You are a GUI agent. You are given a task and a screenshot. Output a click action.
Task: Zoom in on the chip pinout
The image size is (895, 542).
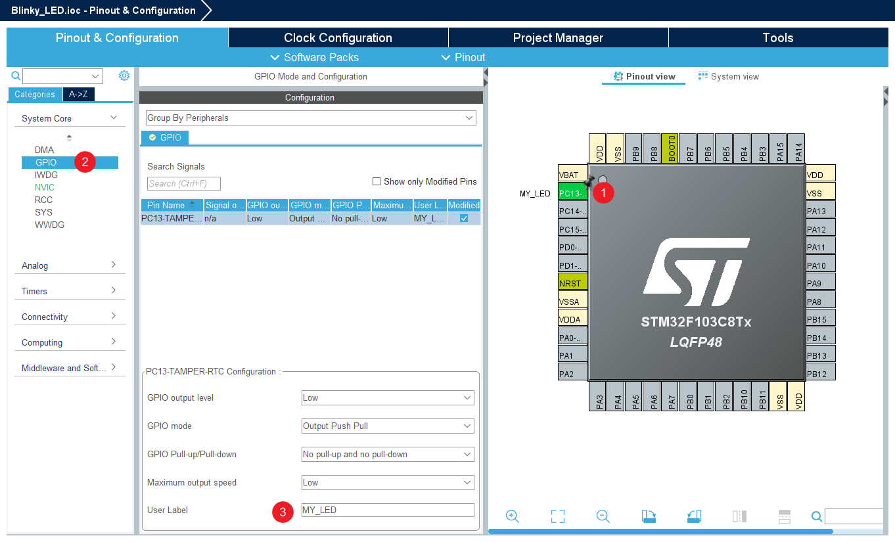pyautogui.click(x=513, y=516)
